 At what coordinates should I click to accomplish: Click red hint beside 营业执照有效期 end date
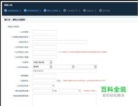(x=90, y=91)
